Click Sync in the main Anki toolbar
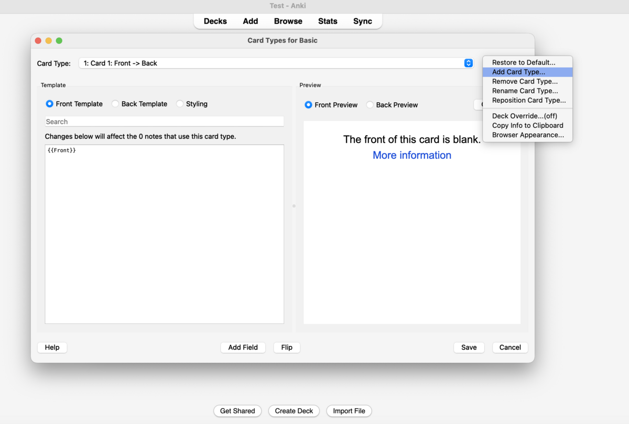Image resolution: width=629 pixels, height=424 pixels. 363,21
